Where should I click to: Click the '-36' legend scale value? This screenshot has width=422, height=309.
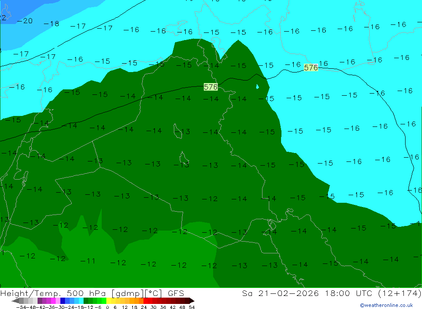coord(50,307)
